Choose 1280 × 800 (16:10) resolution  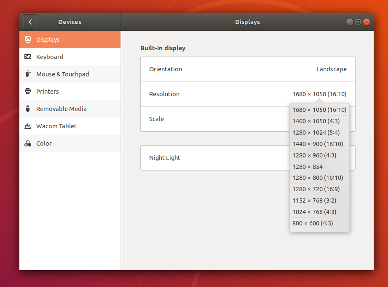click(x=319, y=178)
